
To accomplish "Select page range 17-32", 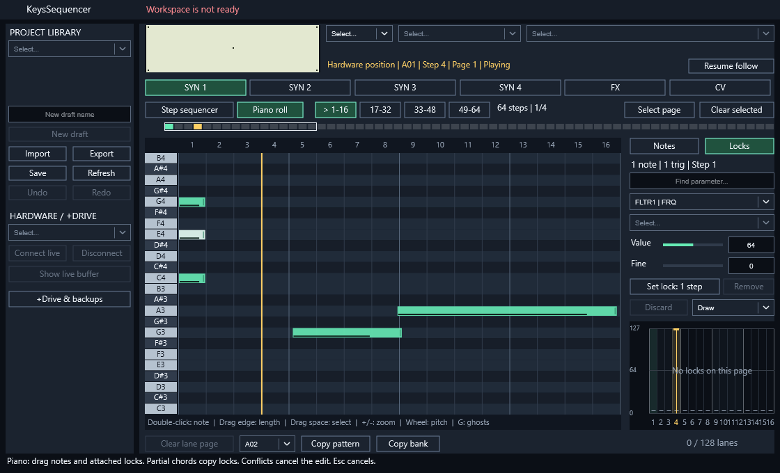I will pyautogui.click(x=380, y=110).
